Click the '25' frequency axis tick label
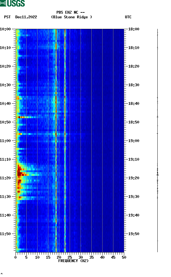171x277 pixels. click(70, 257)
